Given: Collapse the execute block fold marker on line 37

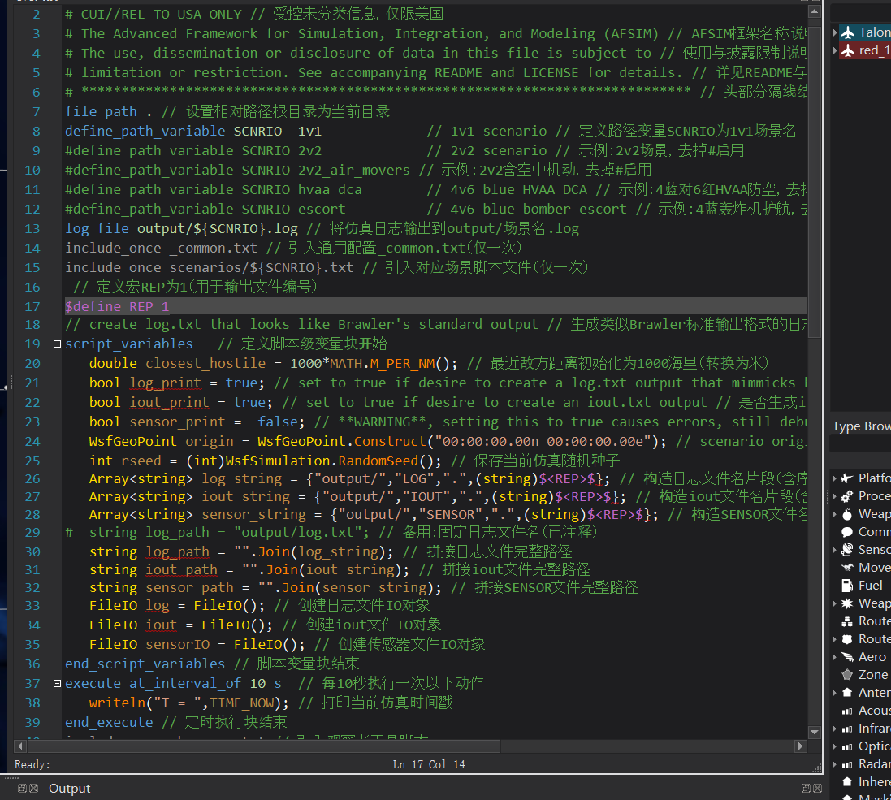Looking at the screenshot, I should [x=57, y=684].
